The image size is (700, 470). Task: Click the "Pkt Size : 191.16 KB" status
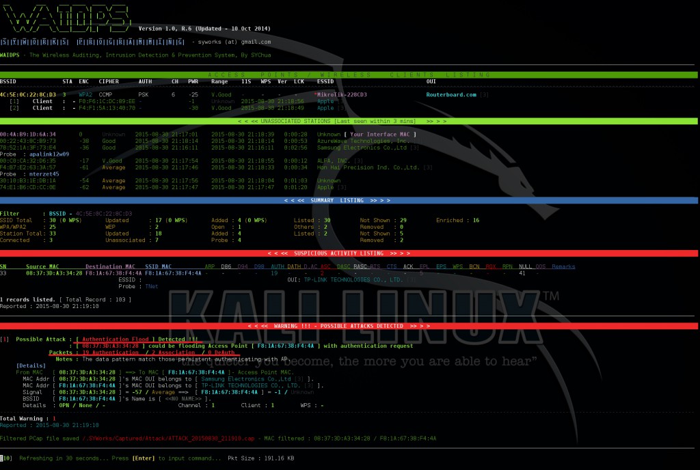260,458
